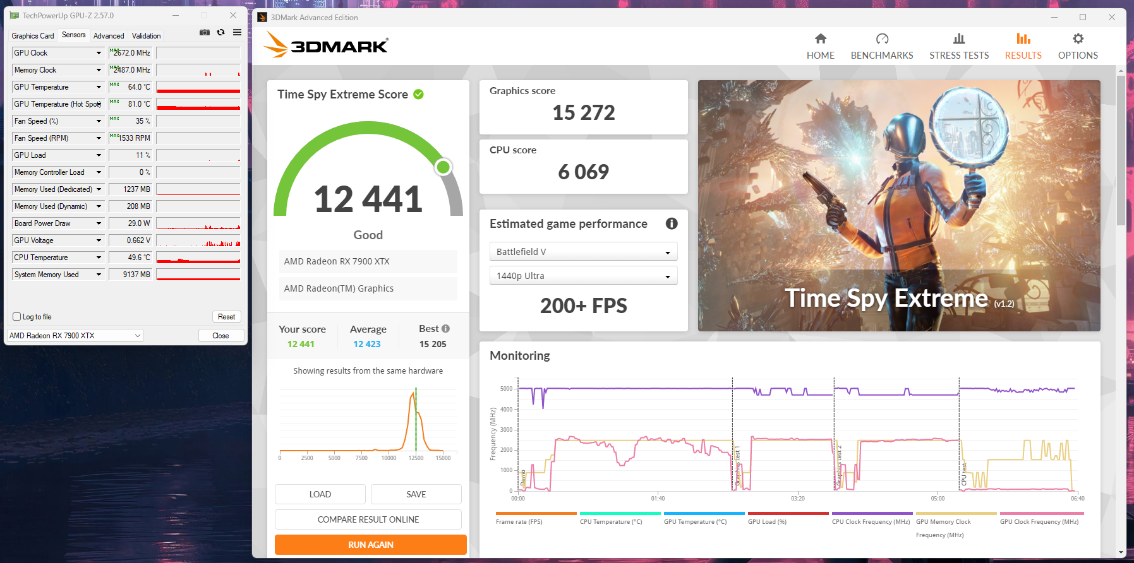Open the Results bar chart icon
The height and width of the screenshot is (563, 1134).
(1023, 39)
